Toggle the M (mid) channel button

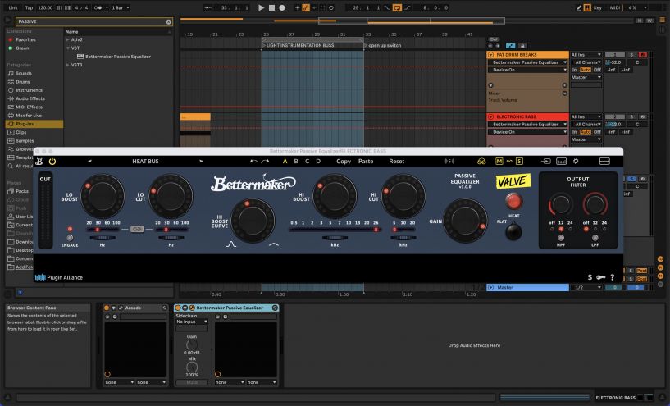(499, 161)
